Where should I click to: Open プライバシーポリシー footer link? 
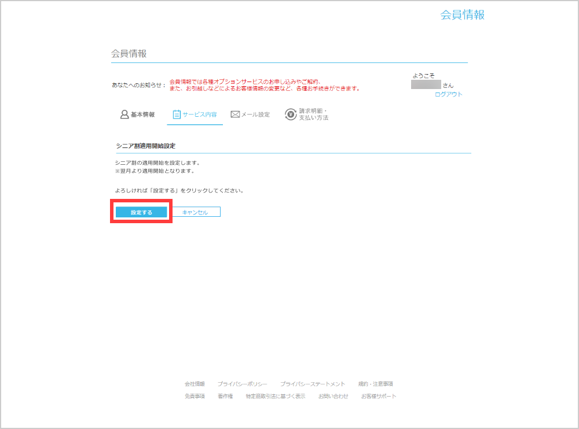[x=242, y=384]
